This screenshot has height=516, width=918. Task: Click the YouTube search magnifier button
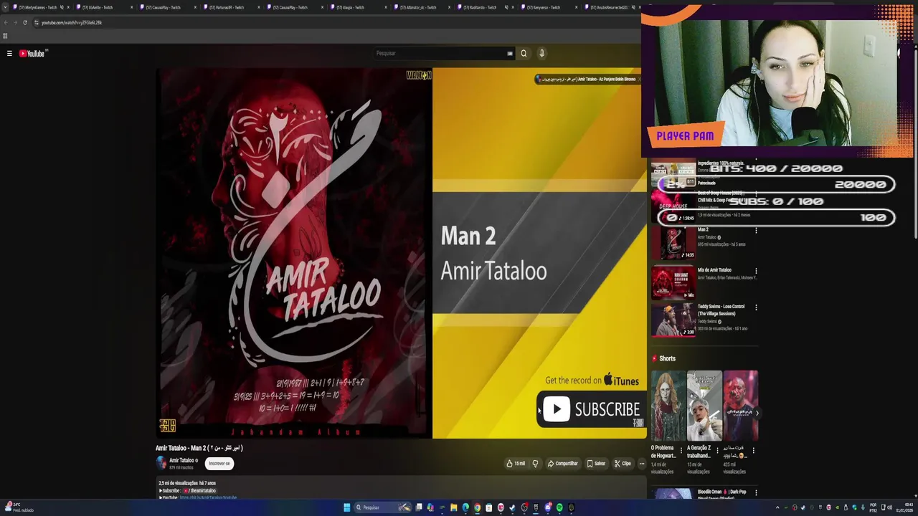tap(524, 53)
